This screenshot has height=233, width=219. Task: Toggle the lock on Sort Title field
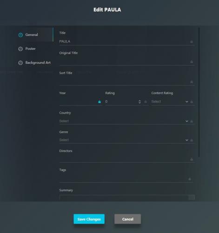[x=192, y=82]
